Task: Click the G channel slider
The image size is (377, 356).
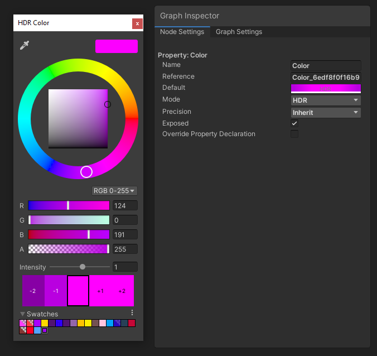Action: click(x=69, y=220)
